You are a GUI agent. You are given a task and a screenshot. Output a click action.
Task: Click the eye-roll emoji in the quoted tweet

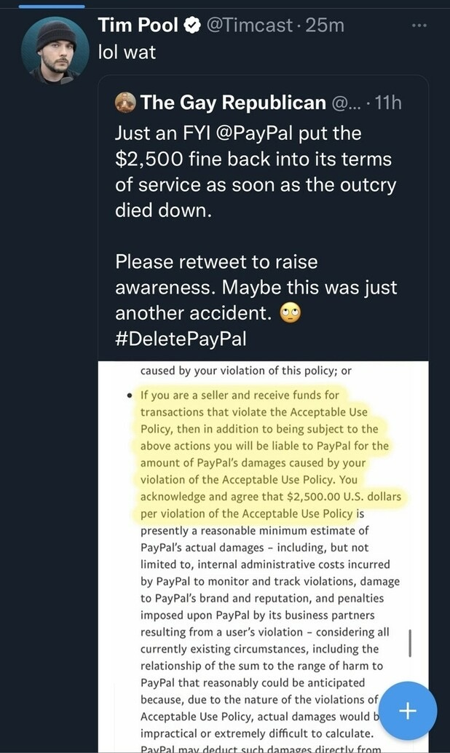coord(291,313)
